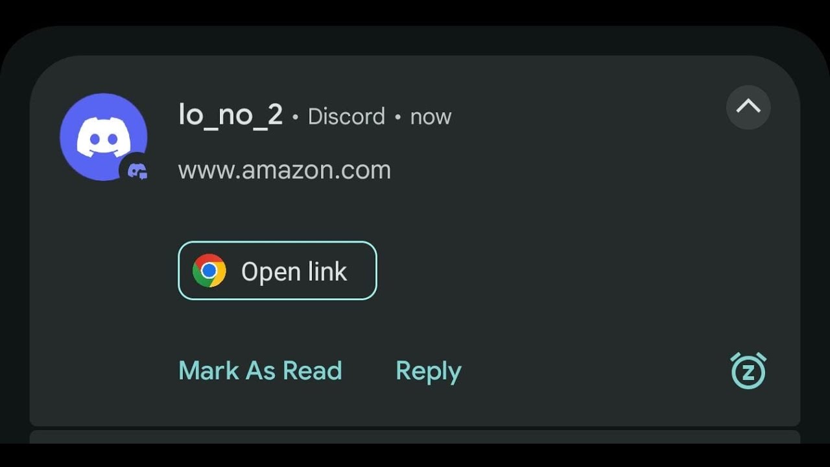Select the partially visible notification card below
Viewport: 830px width, 467px height.
click(x=415, y=437)
